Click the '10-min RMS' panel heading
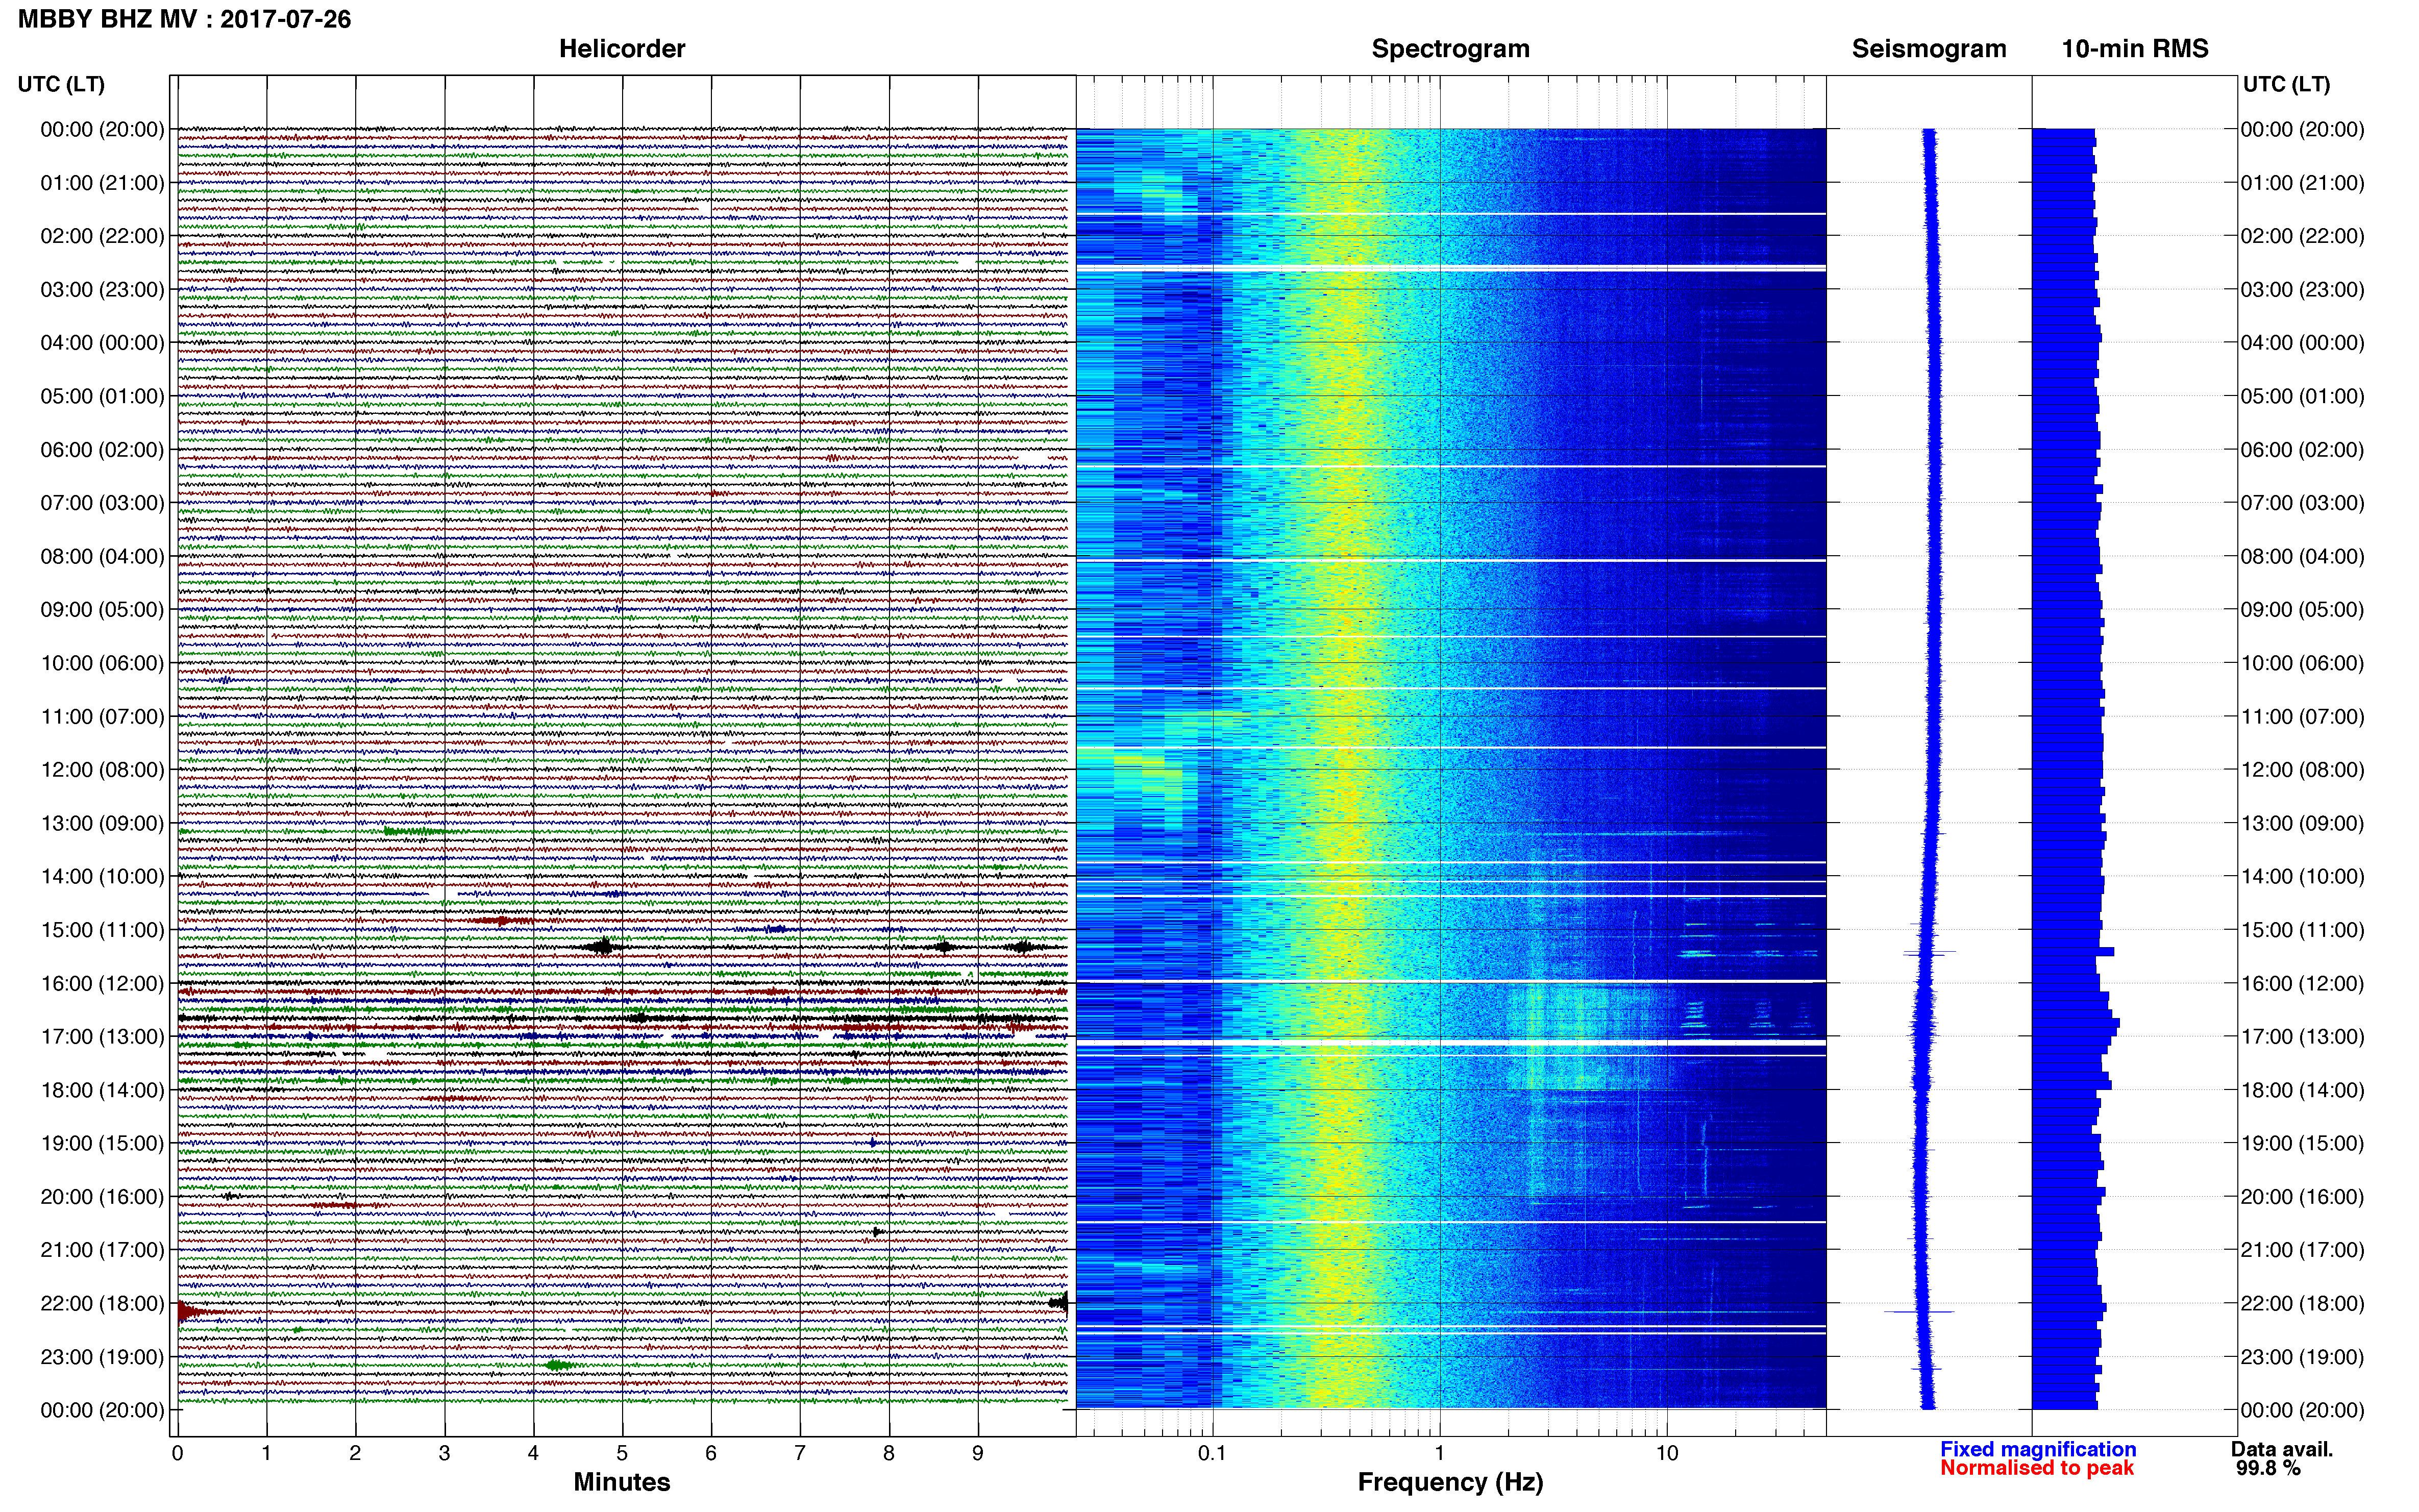The image size is (2419, 1512). (2135, 49)
